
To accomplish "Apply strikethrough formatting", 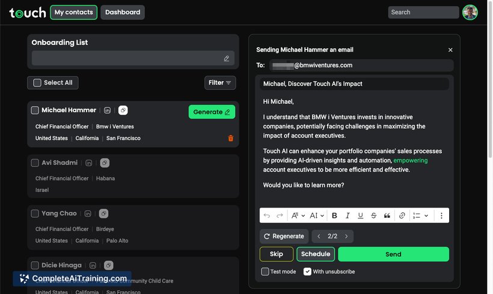I will click(x=373, y=215).
